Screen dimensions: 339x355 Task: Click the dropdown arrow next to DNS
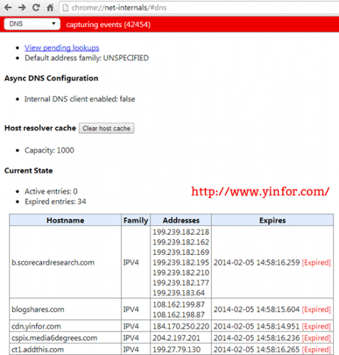(x=54, y=23)
